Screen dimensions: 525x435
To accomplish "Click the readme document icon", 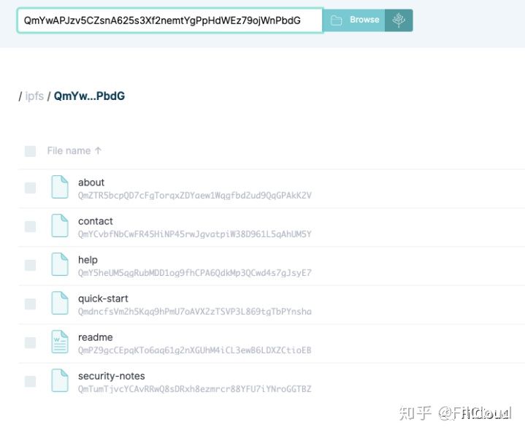I will point(60,342).
